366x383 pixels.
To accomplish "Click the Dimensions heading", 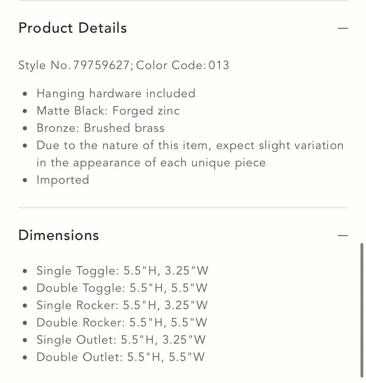I will pyautogui.click(x=59, y=235).
